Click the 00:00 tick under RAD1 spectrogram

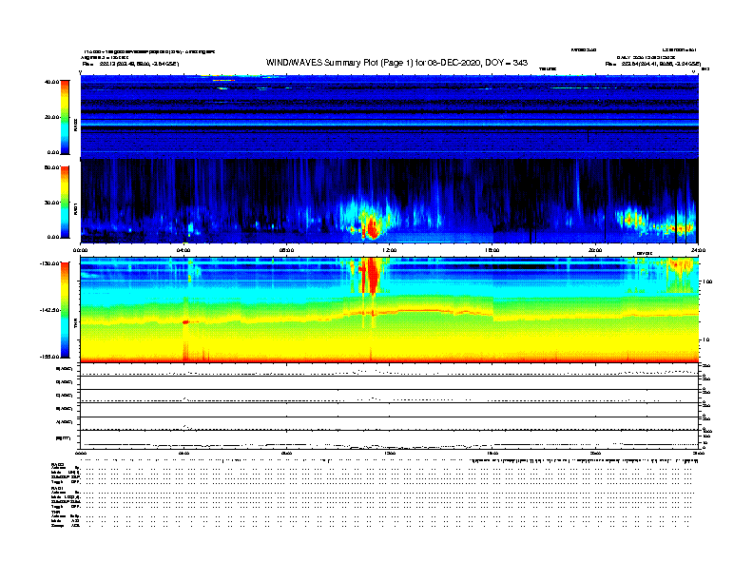[81, 250]
